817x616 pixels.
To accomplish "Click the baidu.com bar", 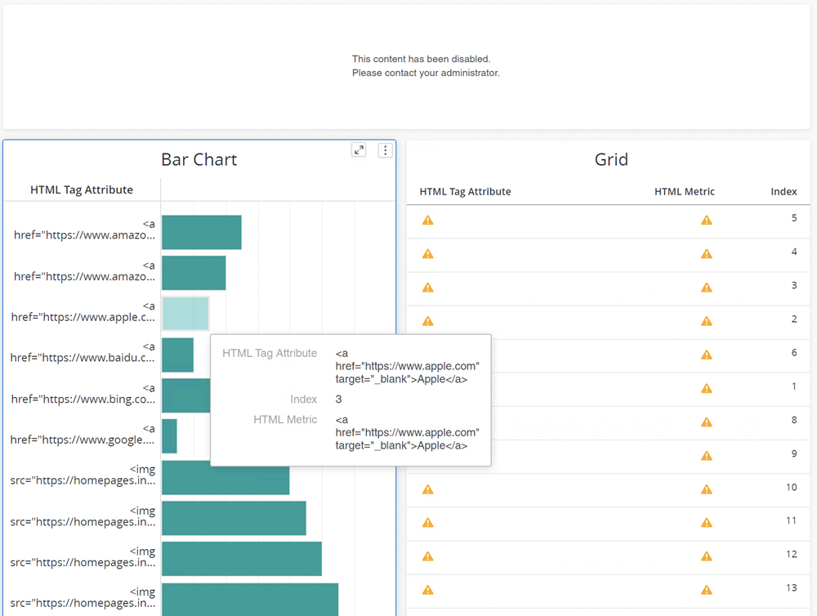I will pos(177,355).
